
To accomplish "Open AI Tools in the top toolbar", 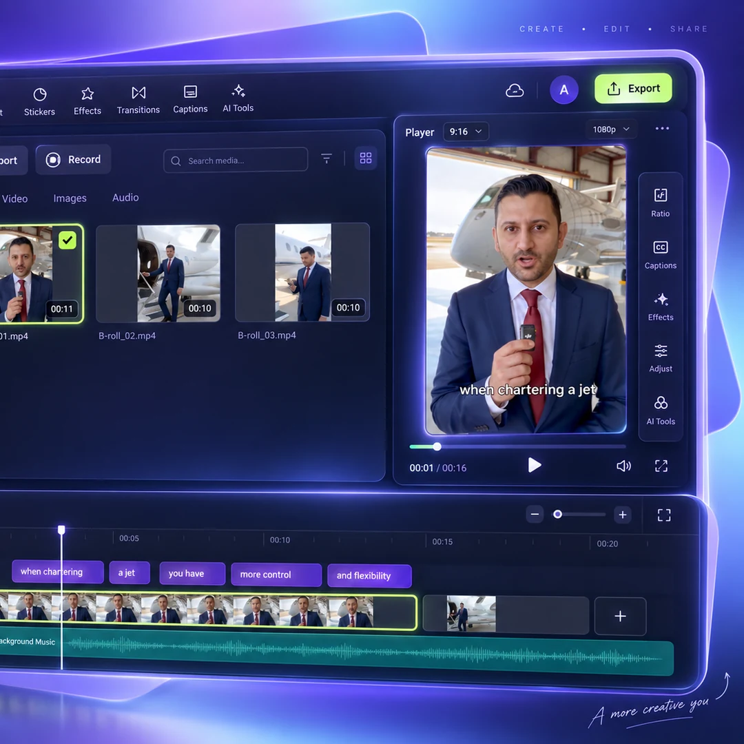I will click(238, 99).
